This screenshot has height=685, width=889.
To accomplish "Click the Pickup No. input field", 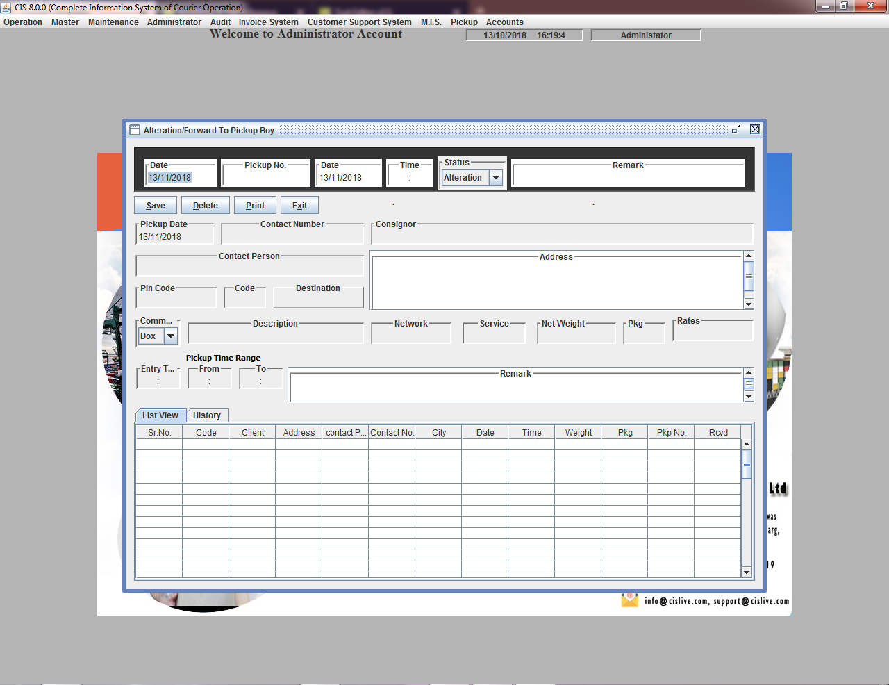I will coord(266,178).
